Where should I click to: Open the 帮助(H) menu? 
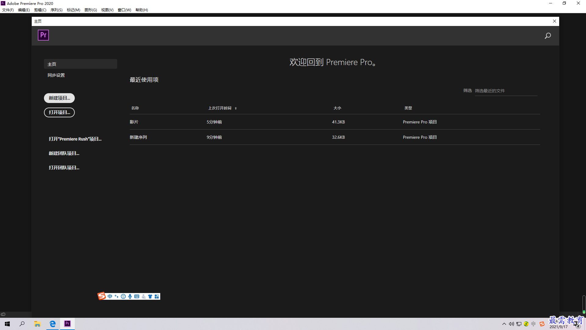(142, 10)
